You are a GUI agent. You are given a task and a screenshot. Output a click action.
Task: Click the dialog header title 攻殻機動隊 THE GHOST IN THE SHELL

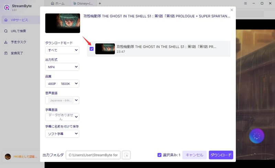coord(157,16)
